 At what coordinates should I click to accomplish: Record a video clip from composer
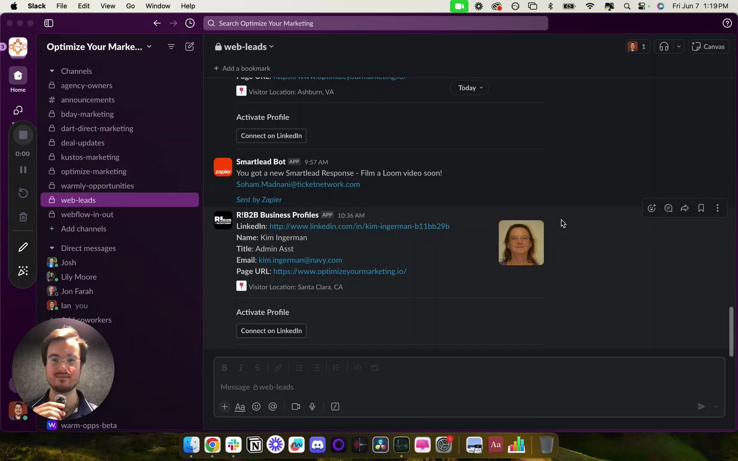296,406
